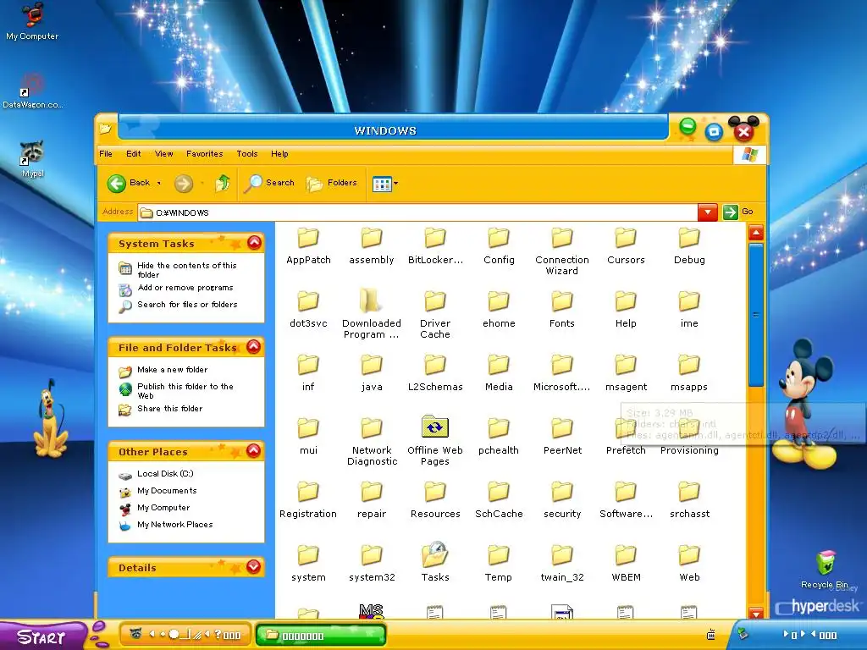Viewport: 867px width, 650px height.
Task: Select the Registration folder
Action: pos(308,500)
